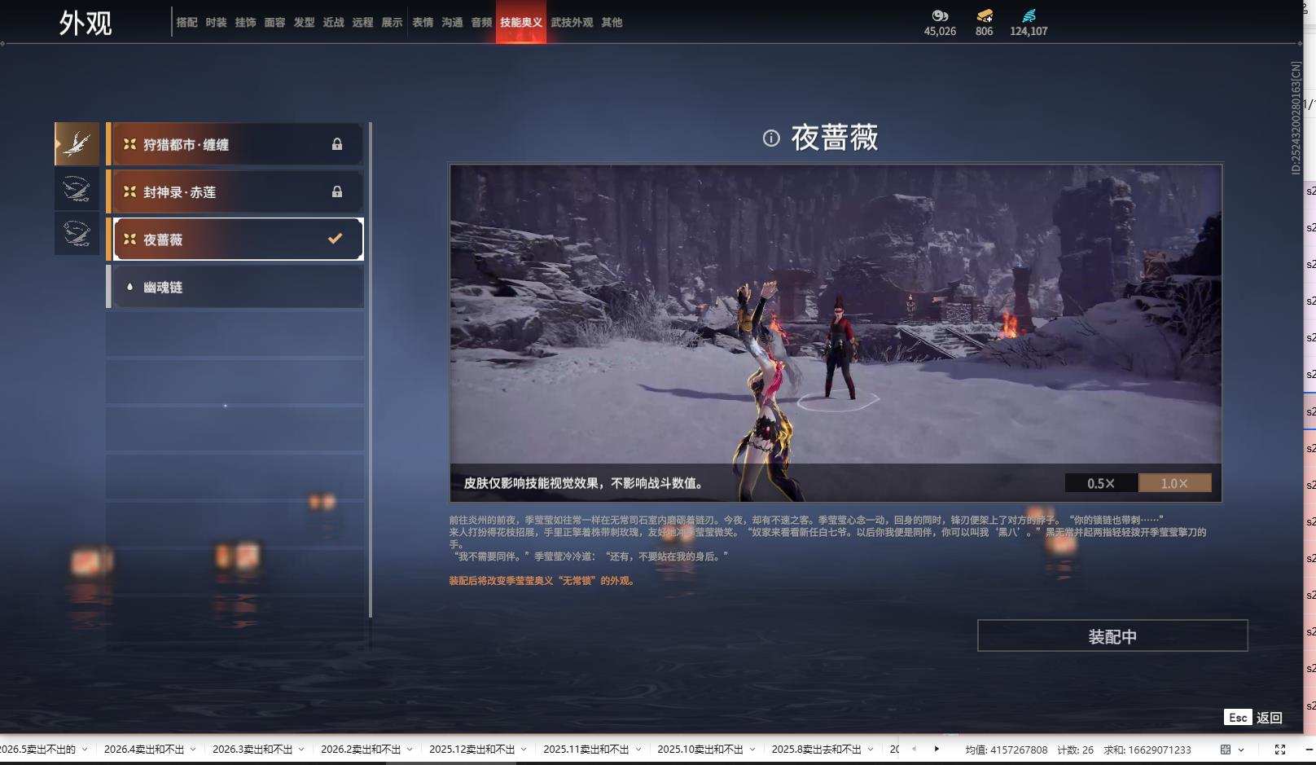Screen dimensions: 1316x765
Task: Open the 挂饰 tab
Action: (245, 23)
